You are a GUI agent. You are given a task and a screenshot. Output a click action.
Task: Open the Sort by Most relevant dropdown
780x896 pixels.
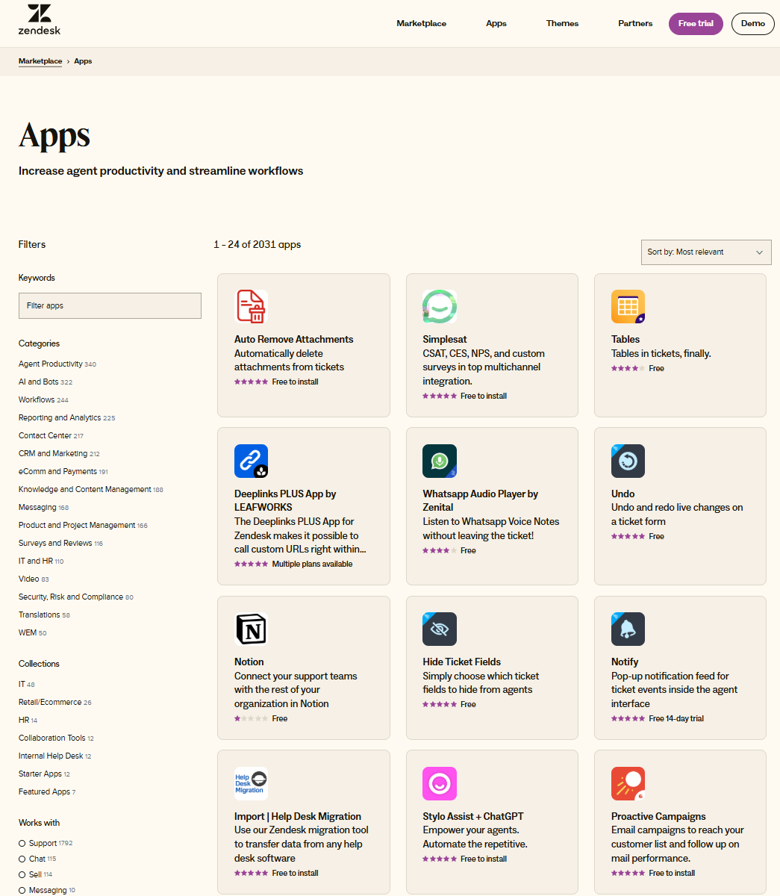[705, 252]
